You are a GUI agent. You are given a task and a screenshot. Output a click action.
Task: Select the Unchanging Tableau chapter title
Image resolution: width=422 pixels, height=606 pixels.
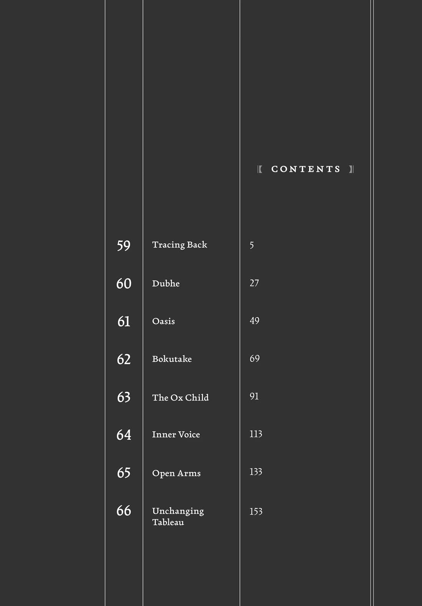click(x=178, y=516)
